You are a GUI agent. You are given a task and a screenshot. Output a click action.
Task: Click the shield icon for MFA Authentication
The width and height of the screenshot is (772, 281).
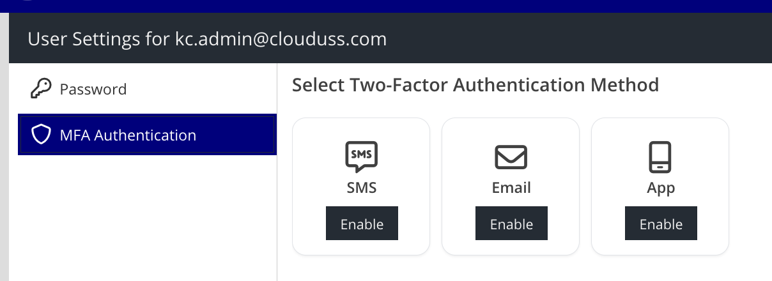click(41, 135)
